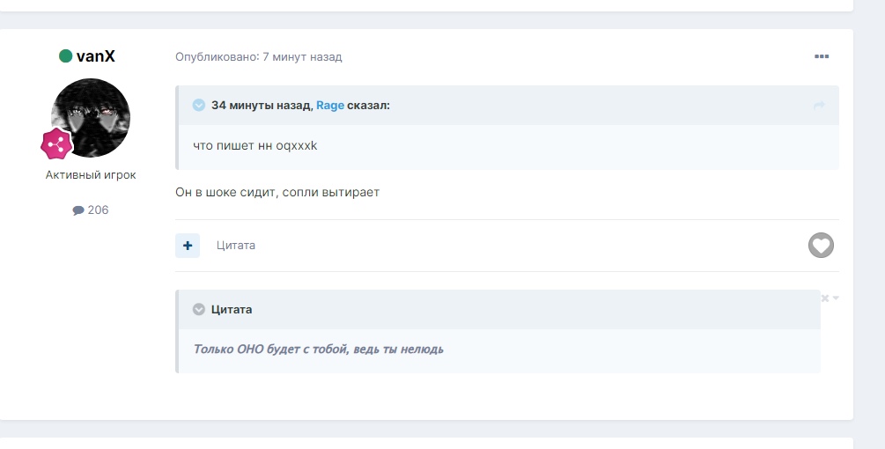Click the '34 минуты назад' quote timestamp
The image size is (885, 449).
click(260, 106)
